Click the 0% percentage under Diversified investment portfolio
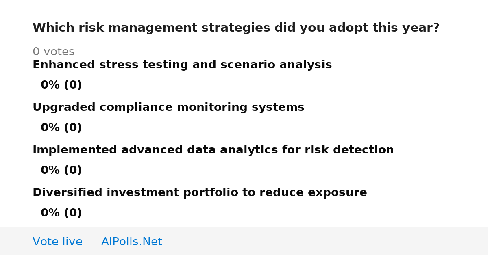This screenshot has height=255, width=488. (50, 213)
